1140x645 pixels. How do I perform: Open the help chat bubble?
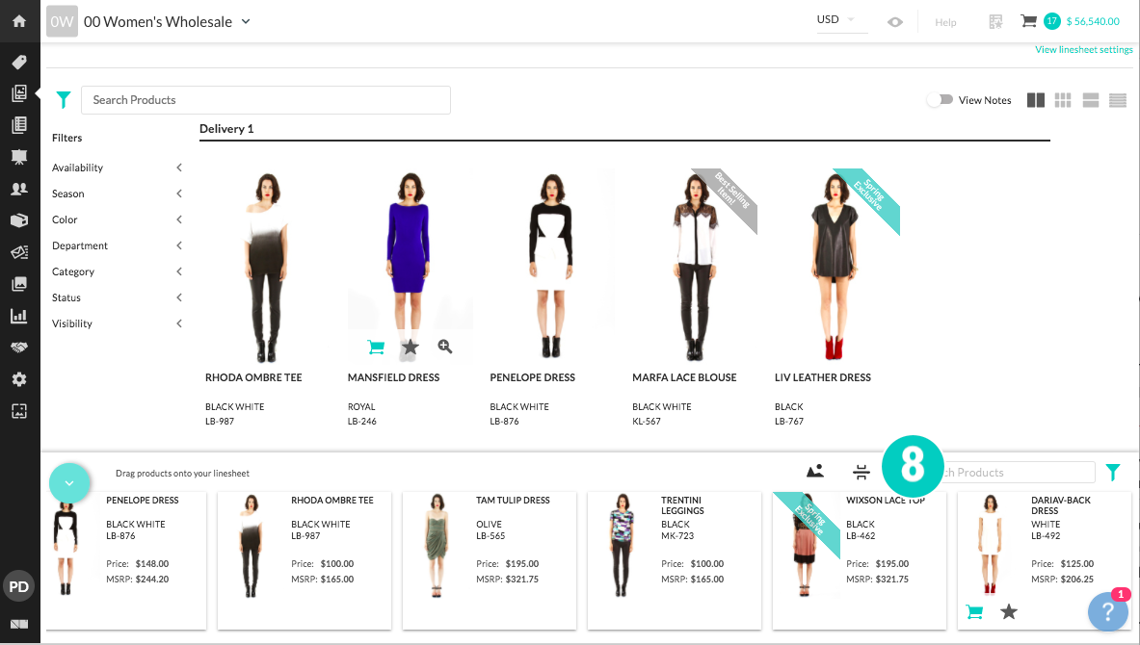click(1107, 611)
